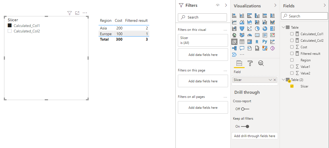Image resolution: width=329 pixels, height=148 pixels.
Task: Click the slicer visual filter icon
Action: pyautogui.click(x=69, y=13)
